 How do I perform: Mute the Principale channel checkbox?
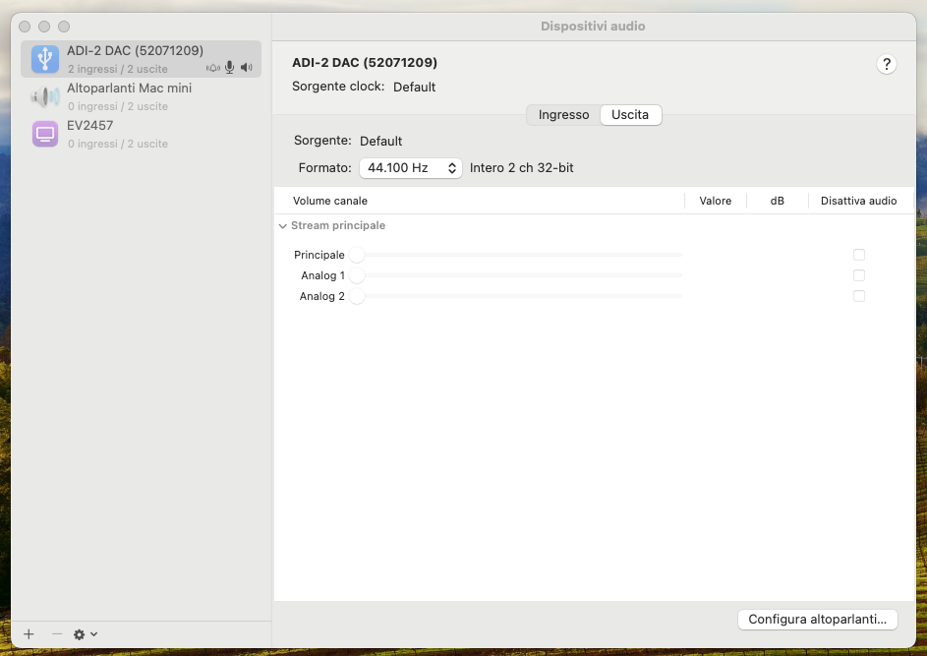click(859, 255)
